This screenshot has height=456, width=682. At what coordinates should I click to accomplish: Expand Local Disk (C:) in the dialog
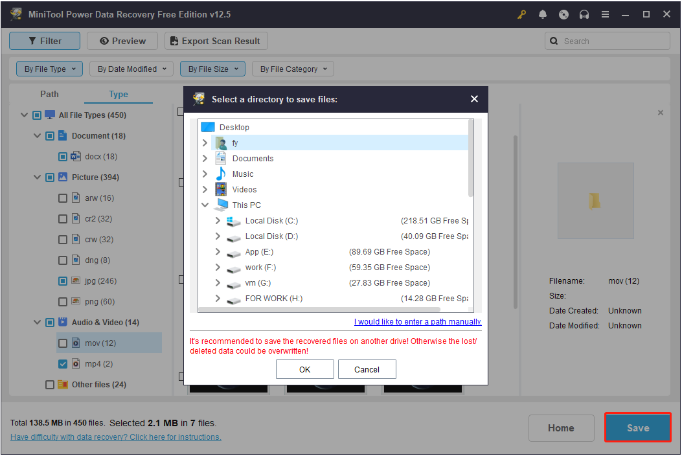[x=218, y=220]
